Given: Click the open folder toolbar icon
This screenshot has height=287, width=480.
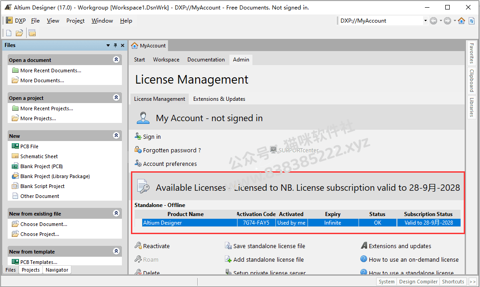Looking at the screenshot, I should coord(19,33).
